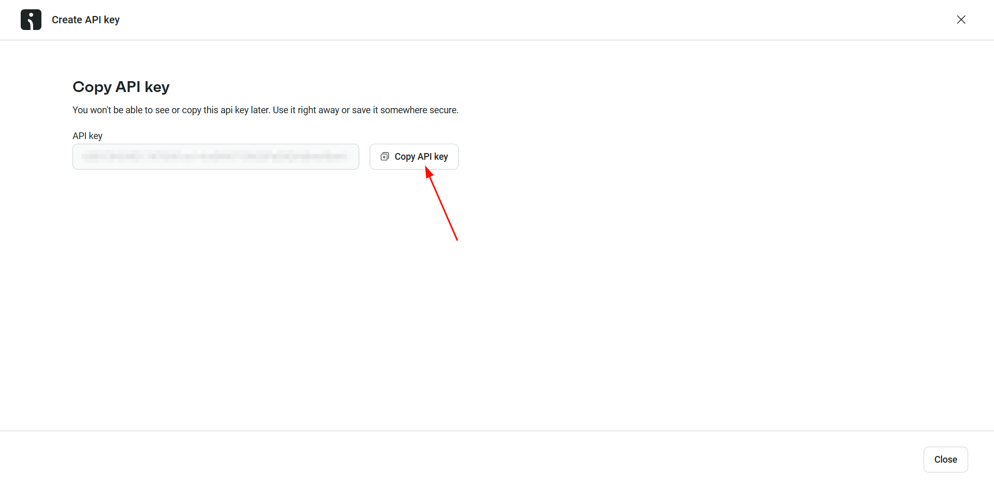
Task: Click the Close button at bottom
Action: pyautogui.click(x=945, y=460)
